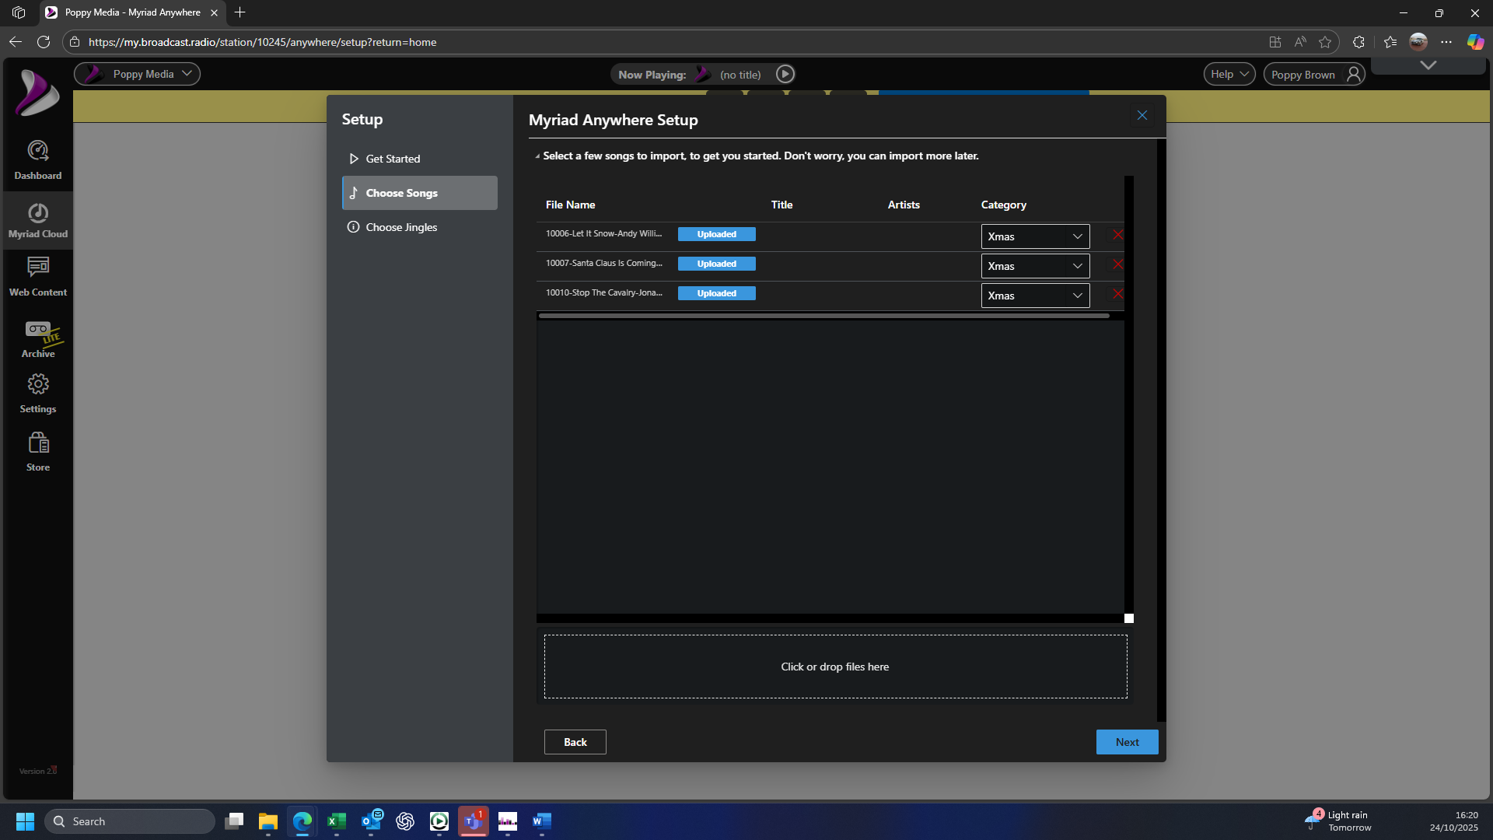
Task: Open Category dropdown for Santa Claus Is Coming
Action: click(x=1034, y=266)
